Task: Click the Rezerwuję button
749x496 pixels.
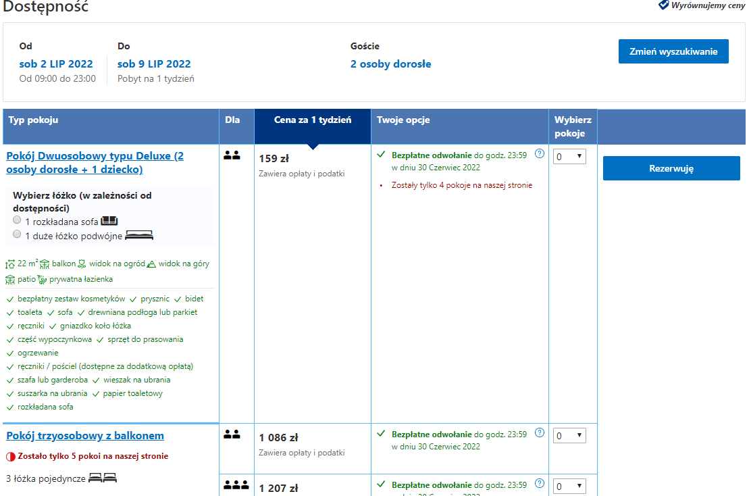Action: [x=671, y=168]
